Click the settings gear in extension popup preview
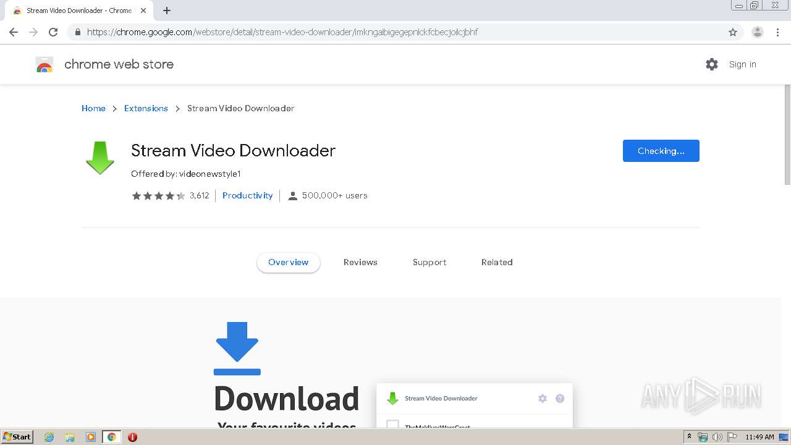This screenshot has width=791, height=445. (x=543, y=399)
